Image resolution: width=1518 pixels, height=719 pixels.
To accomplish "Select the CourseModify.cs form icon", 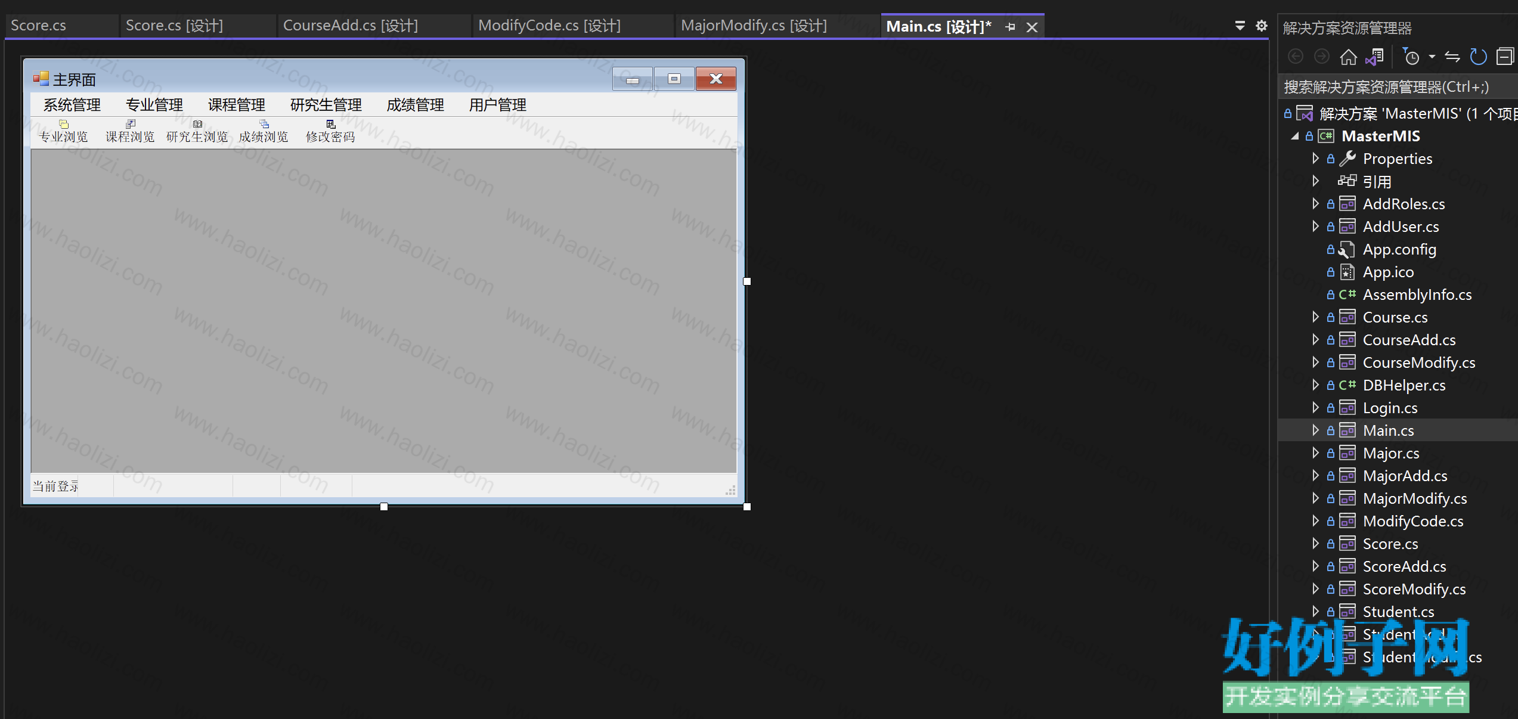I will click(x=1347, y=362).
